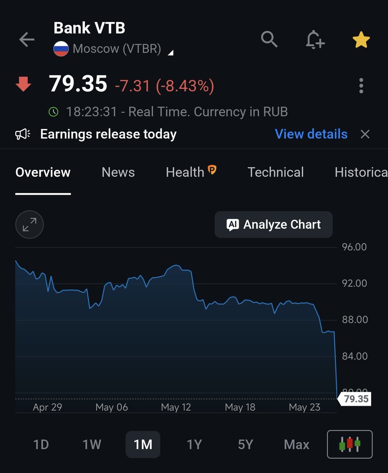388x473 pixels.
Task: Tap the Bank VTB title
Action: pyautogui.click(x=89, y=28)
